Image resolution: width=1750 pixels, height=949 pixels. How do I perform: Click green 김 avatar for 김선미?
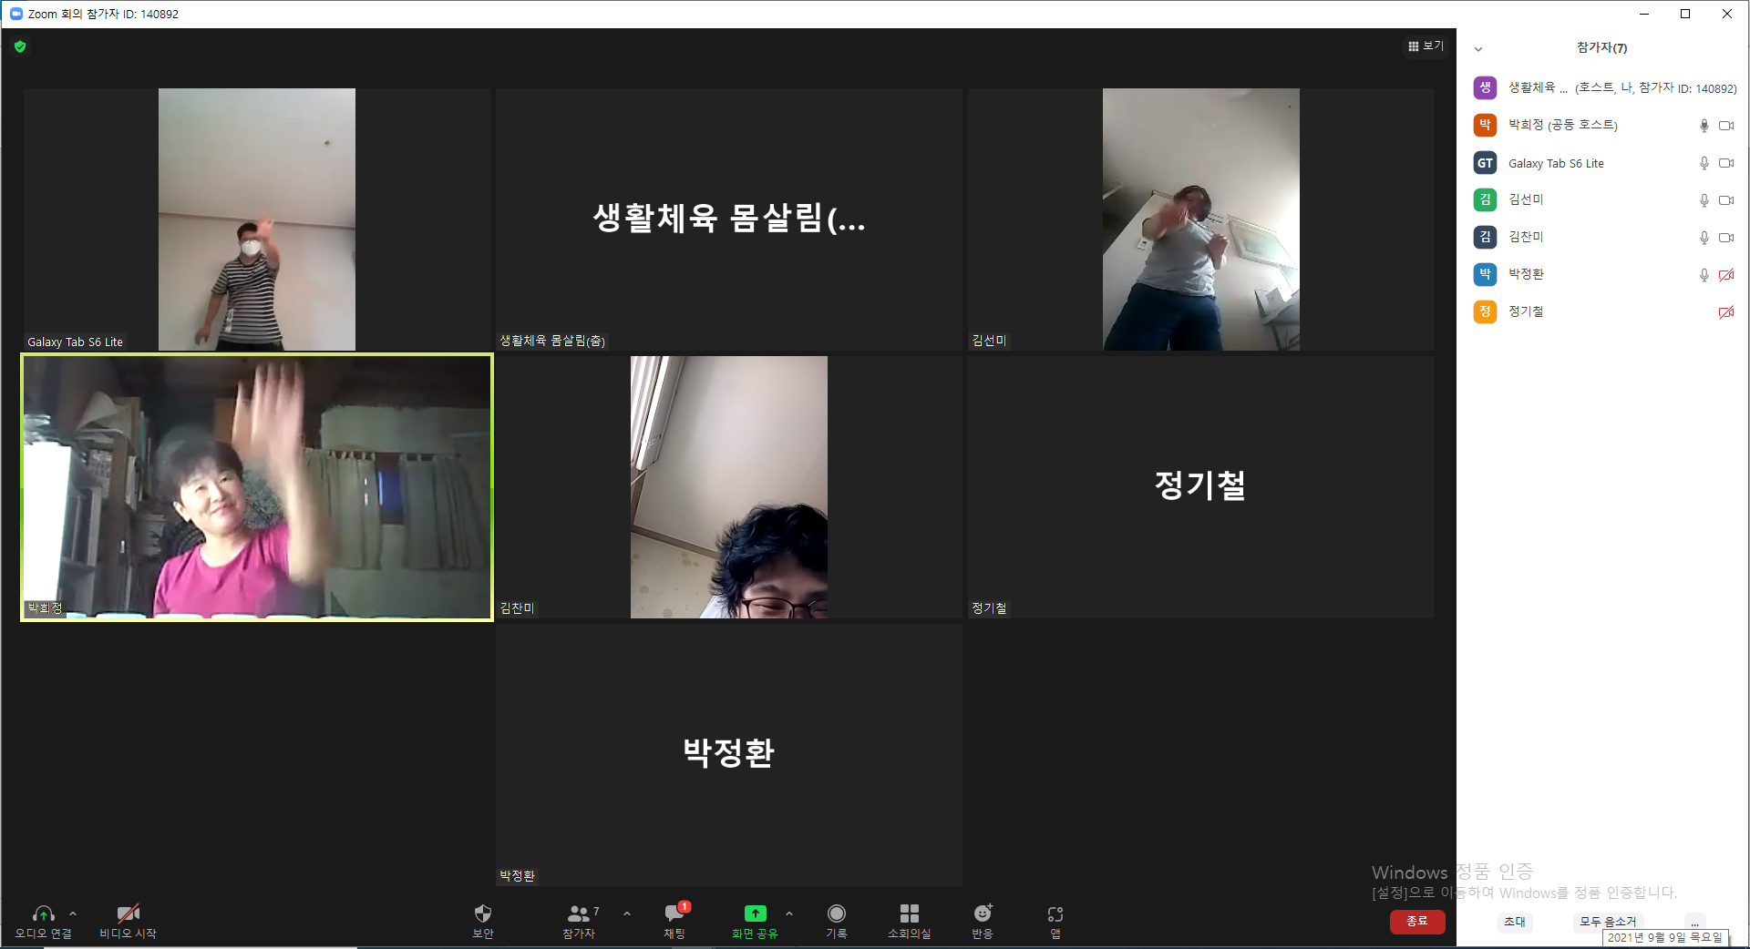click(x=1485, y=199)
